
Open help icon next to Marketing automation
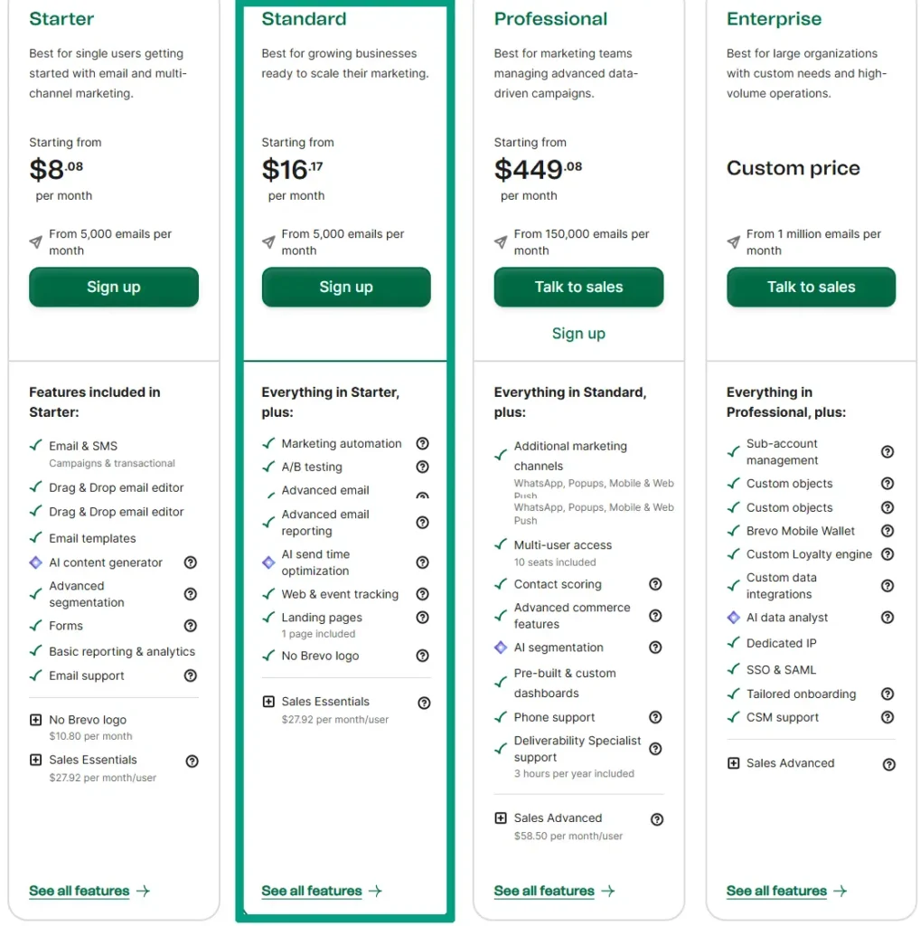(422, 443)
